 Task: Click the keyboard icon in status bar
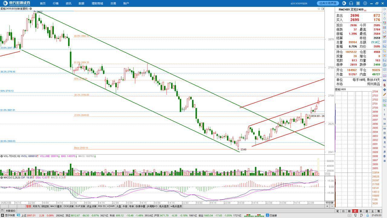350,215
